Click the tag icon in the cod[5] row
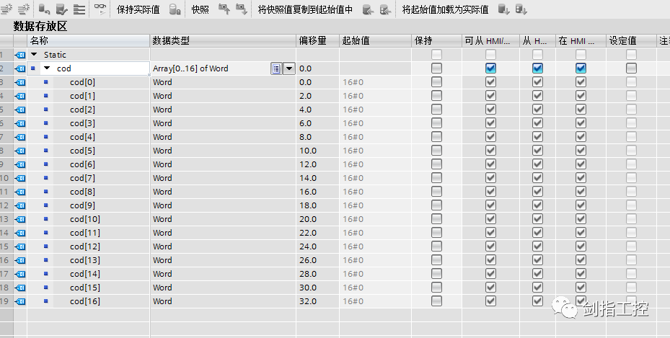The width and height of the screenshot is (670, 338). coord(20,151)
